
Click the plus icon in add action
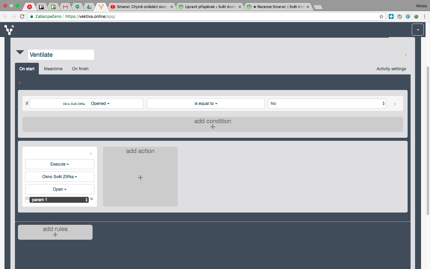[x=140, y=178]
